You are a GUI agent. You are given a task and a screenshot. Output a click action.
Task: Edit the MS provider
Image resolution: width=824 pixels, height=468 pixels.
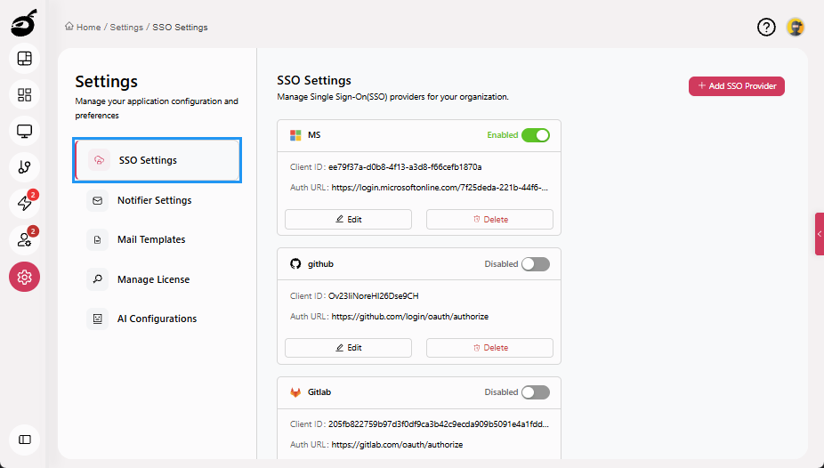tap(348, 220)
